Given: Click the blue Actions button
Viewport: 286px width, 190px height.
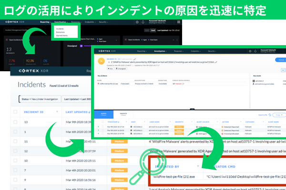Looking at the screenshot, I should click(x=281, y=60).
